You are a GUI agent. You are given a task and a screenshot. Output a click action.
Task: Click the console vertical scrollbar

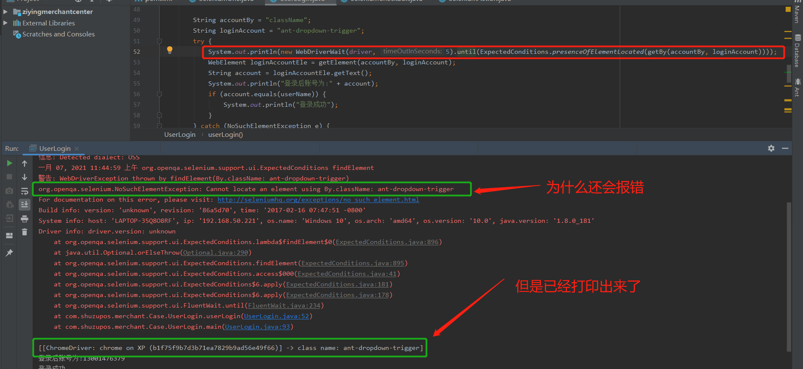[789, 277]
